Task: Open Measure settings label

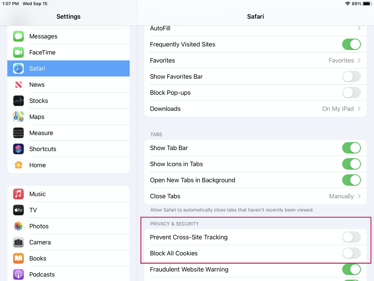Action: [41, 133]
